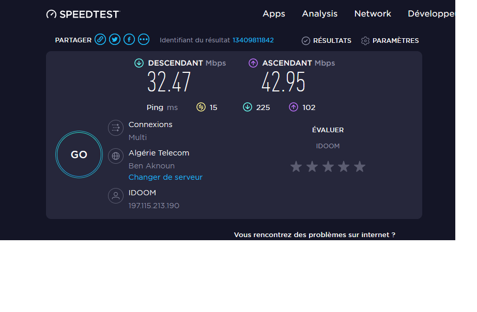Click the Connexions multi-arrow icon
Image resolution: width=477 pixels, height=312 pixels.
(116, 128)
